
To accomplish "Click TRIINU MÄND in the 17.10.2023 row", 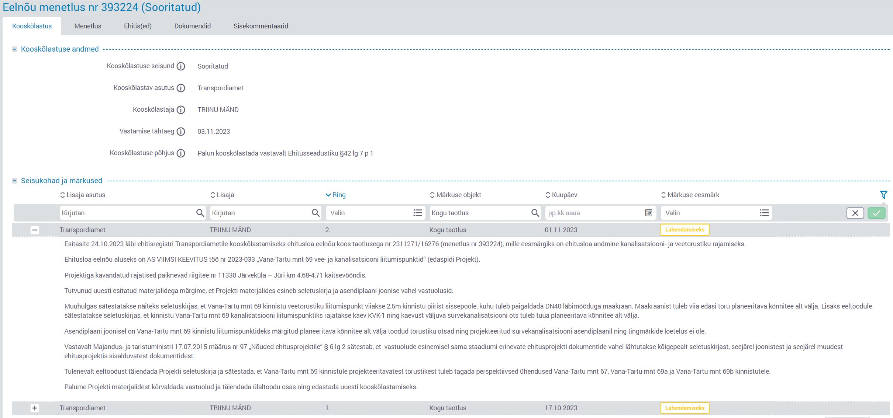I will click(230, 408).
